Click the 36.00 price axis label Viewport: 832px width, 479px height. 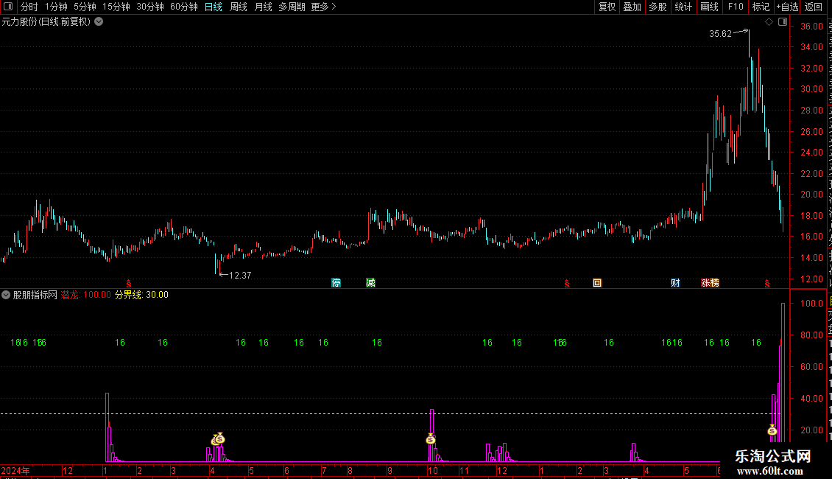(812, 26)
